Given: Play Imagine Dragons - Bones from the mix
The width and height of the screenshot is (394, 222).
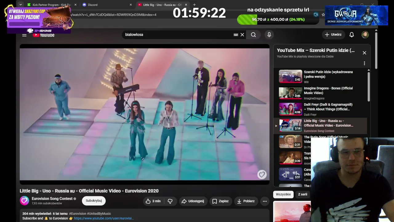Looking at the screenshot, I should tap(321, 93).
